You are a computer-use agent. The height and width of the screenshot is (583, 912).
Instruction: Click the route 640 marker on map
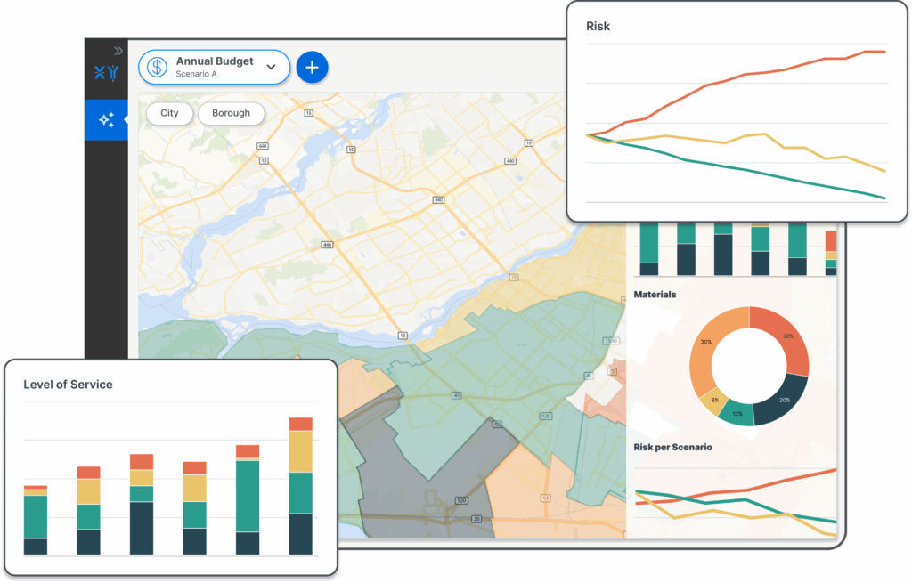point(262,145)
